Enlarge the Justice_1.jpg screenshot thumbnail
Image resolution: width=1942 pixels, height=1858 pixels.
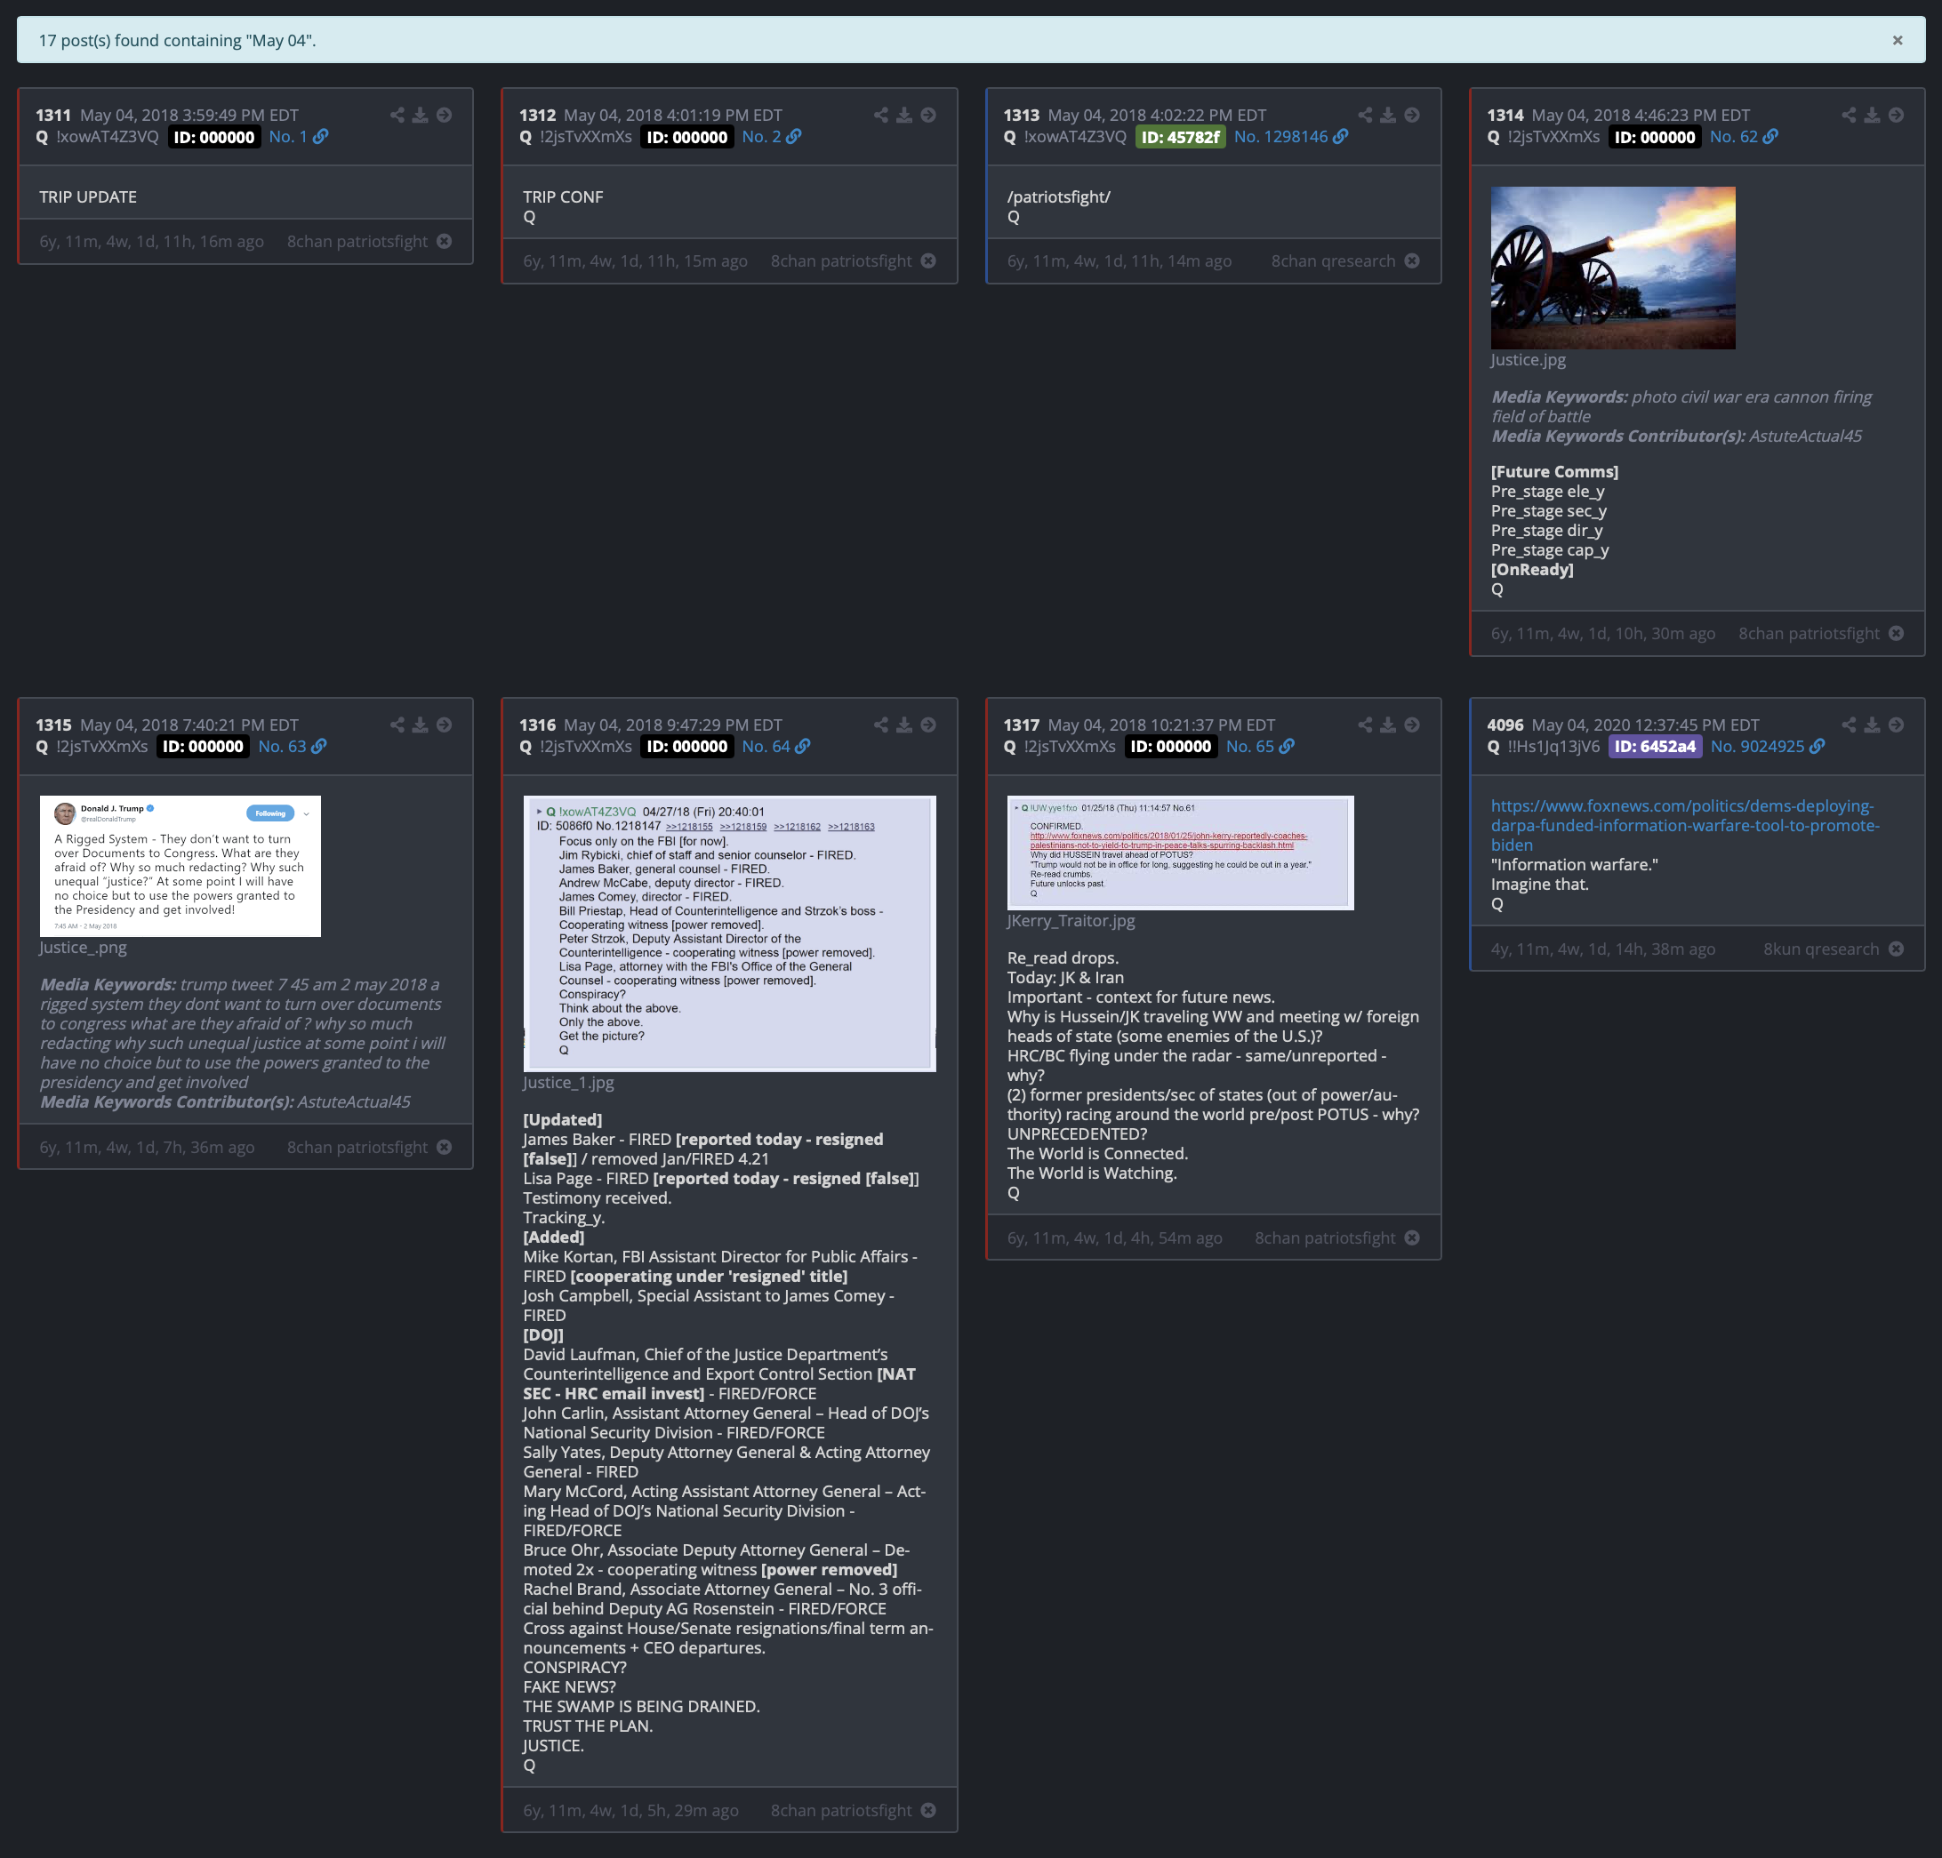coord(729,933)
